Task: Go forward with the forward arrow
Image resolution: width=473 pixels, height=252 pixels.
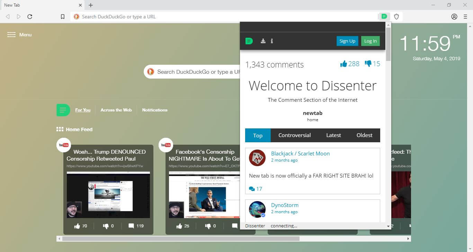Action: [x=19, y=16]
